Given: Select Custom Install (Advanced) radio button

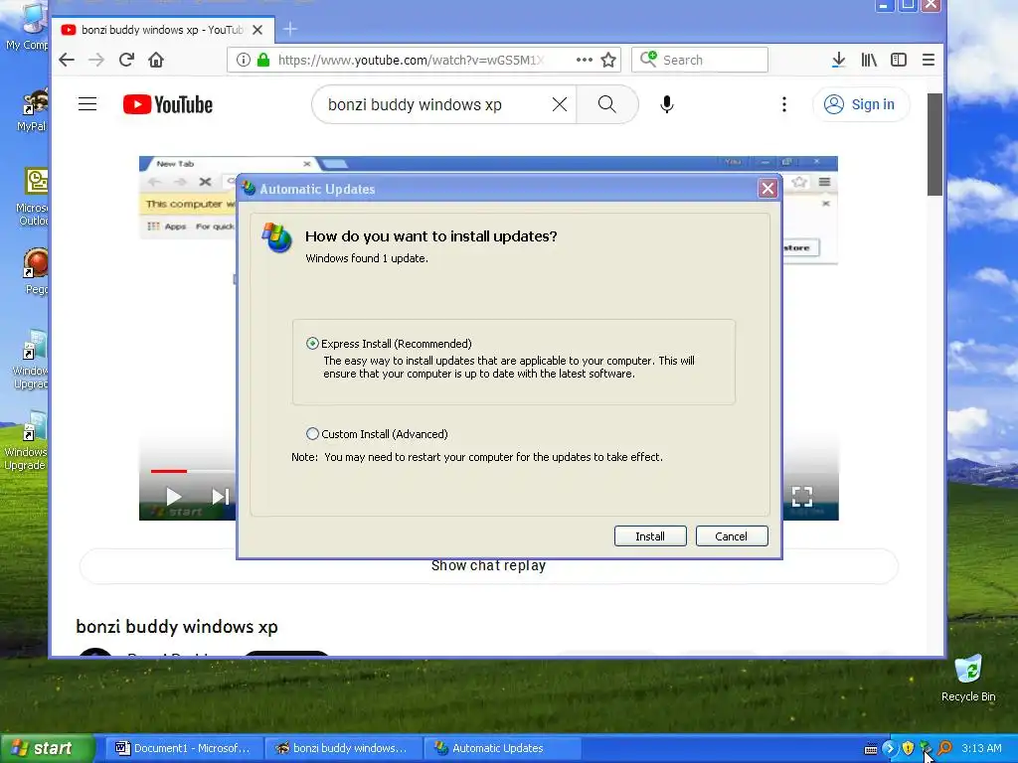Looking at the screenshot, I should (x=312, y=433).
